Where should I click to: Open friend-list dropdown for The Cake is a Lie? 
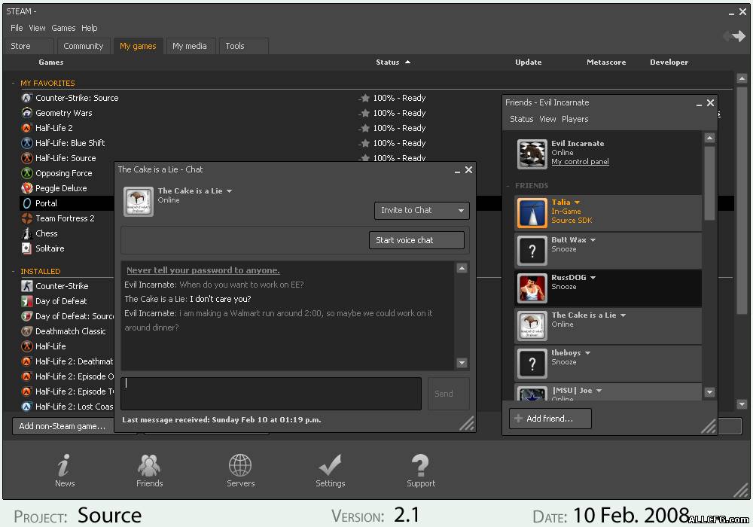pos(623,315)
